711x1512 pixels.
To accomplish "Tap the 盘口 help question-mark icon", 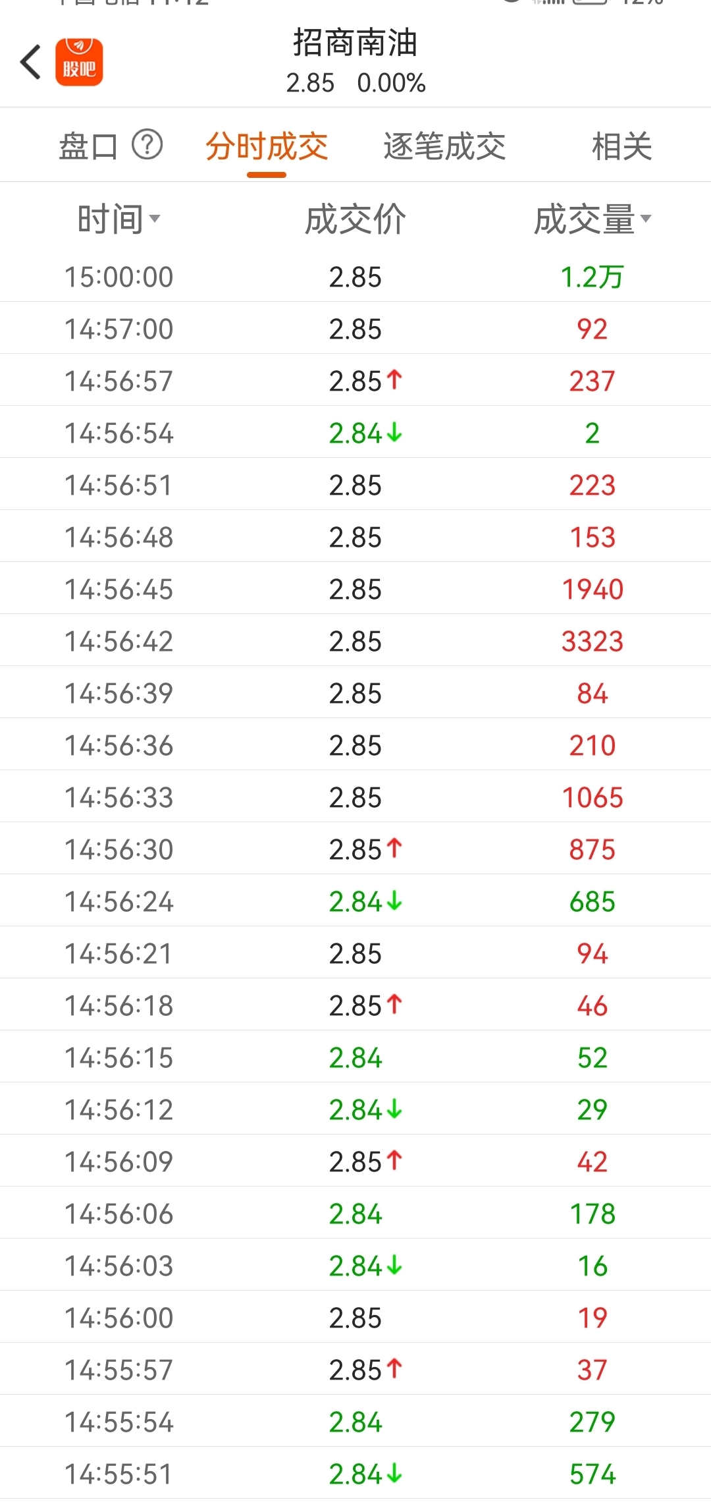I will click(x=147, y=145).
